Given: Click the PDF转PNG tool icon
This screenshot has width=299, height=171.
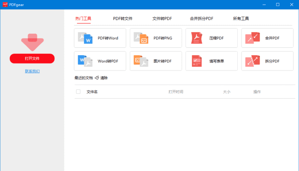Looking at the screenshot, I should click(141, 38).
